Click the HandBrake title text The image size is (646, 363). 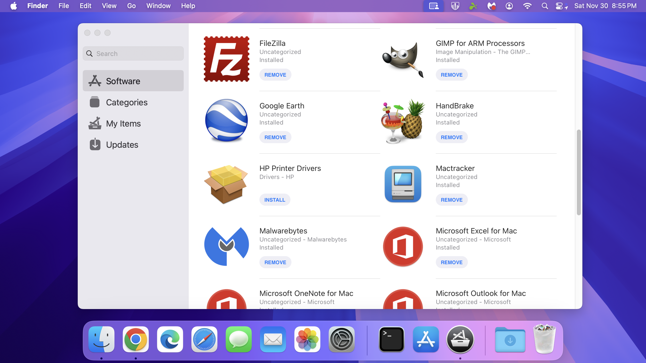[x=455, y=106]
